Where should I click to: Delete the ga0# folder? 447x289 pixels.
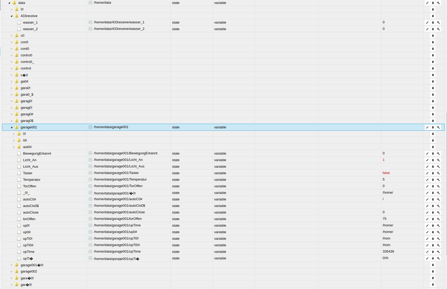point(433,81)
